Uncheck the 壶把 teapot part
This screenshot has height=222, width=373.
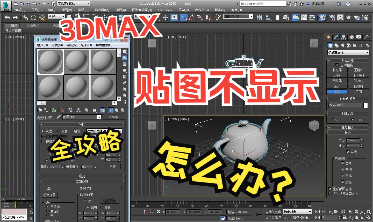coord(342,170)
